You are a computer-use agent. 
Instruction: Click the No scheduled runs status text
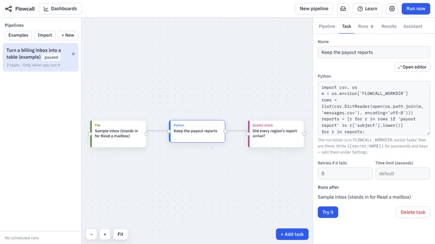(22, 238)
